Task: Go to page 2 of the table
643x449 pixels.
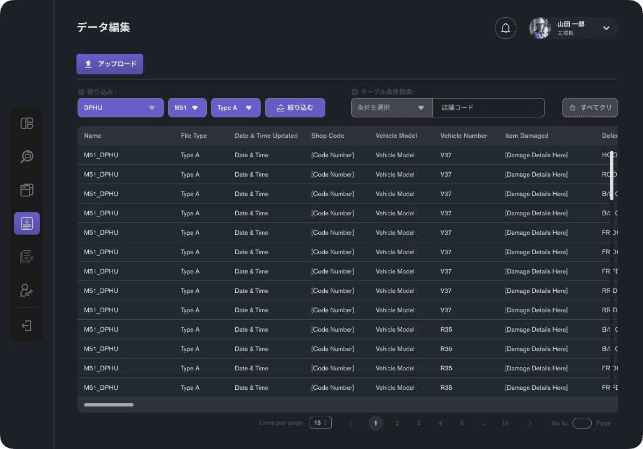Action: [x=397, y=423]
